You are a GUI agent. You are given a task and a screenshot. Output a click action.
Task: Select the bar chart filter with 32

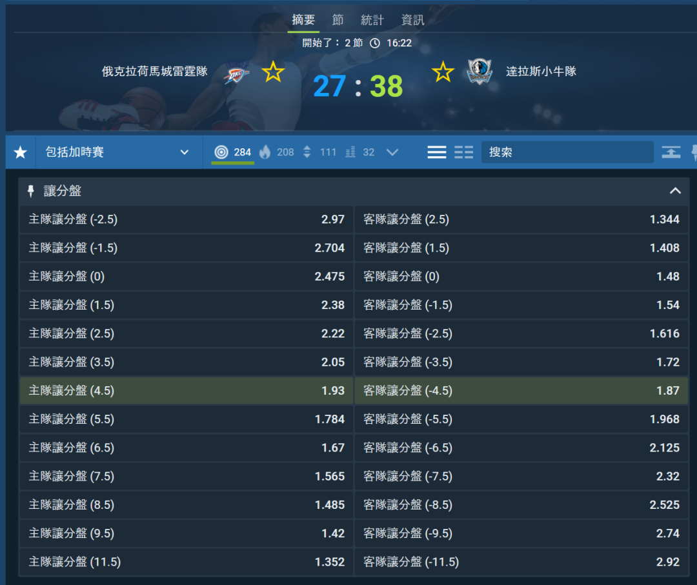pyautogui.click(x=360, y=152)
